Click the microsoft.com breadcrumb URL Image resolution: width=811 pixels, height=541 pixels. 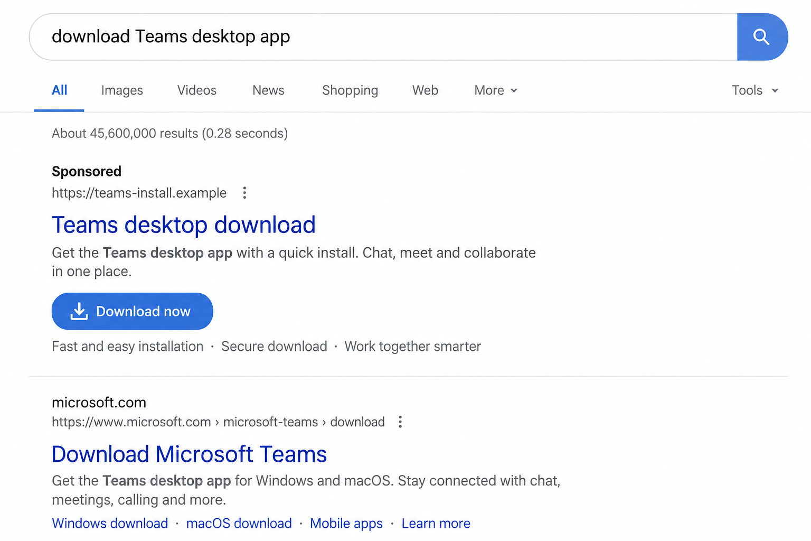point(219,422)
